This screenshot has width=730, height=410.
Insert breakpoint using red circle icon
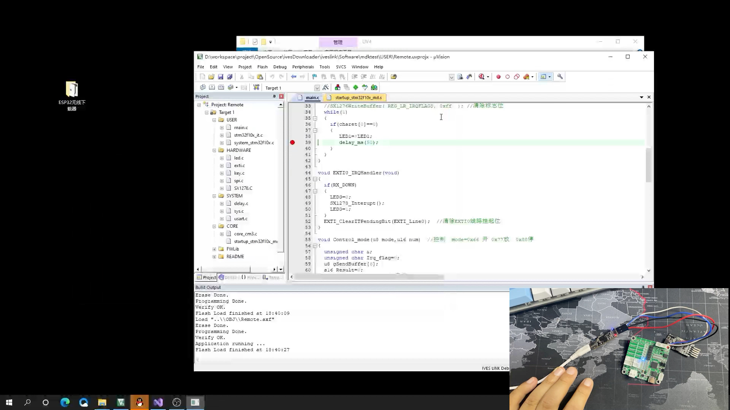click(498, 77)
